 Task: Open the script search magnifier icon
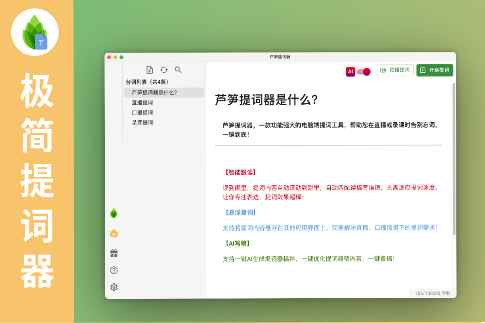pos(178,70)
